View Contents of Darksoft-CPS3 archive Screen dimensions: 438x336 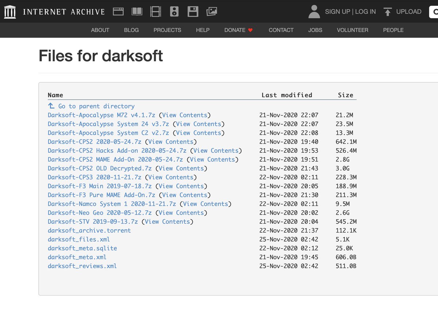point(171,177)
